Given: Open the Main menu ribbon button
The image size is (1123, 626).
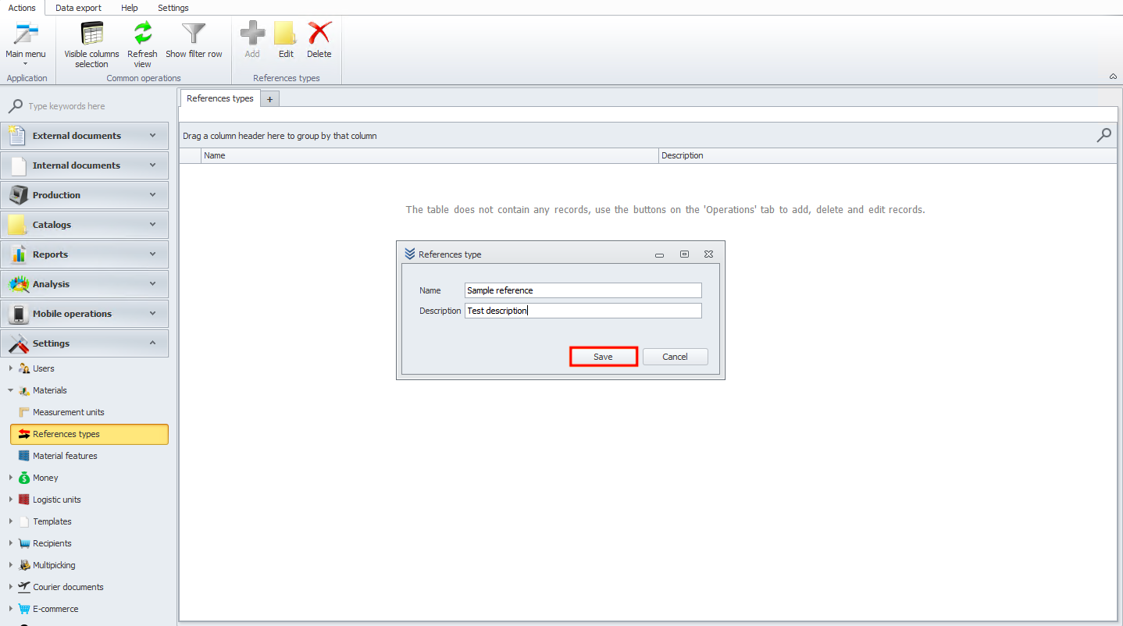Looking at the screenshot, I should [x=26, y=44].
